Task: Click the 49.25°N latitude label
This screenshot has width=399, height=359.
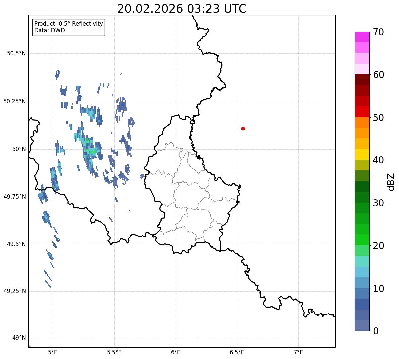Action: [x=15, y=291]
